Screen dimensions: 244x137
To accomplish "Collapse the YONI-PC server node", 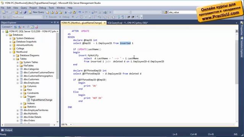I will [x=3, y=31].
